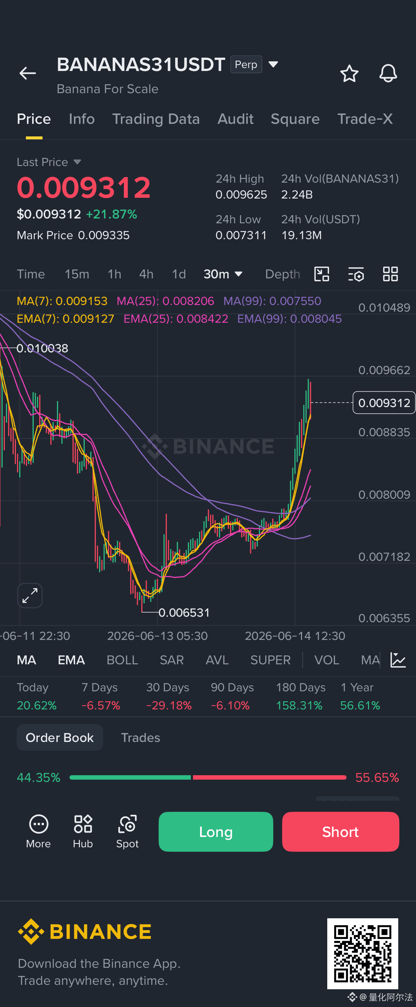Viewport: 416px width, 1007px height.
Task: Click the current price label 0.009312 on axis
Action: (384, 402)
